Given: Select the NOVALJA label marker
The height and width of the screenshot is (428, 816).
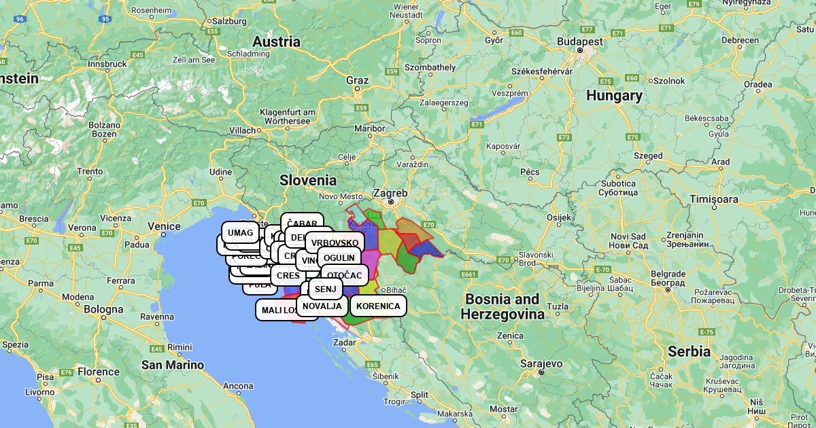Looking at the screenshot, I should pyautogui.click(x=322, y=306).
